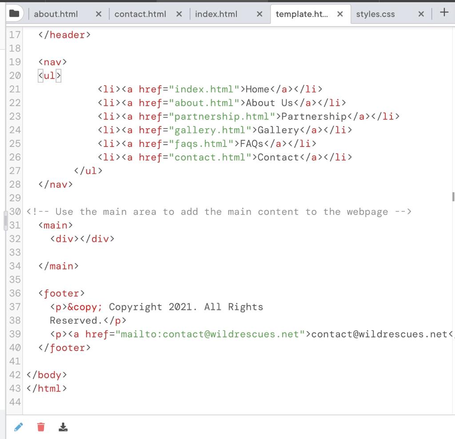Switch to the index.html tab
This screenshot has height=439, width=455.
pyautogui.click(x=216, y=14)
